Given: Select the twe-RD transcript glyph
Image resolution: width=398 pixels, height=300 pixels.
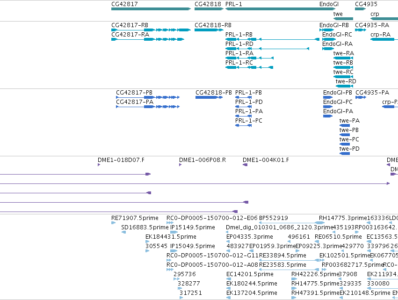Looking at the screenshot, I should point(344,87).
